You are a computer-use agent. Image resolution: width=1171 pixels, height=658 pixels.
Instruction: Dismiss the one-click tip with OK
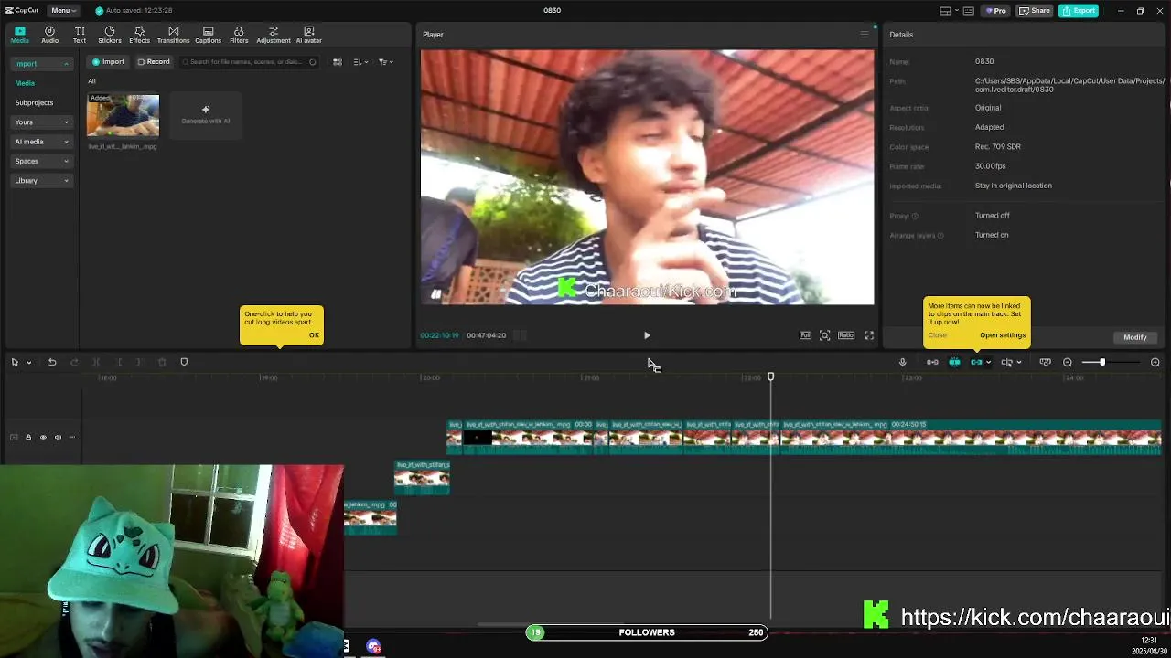pyautogui.click(x=314, y=335)
